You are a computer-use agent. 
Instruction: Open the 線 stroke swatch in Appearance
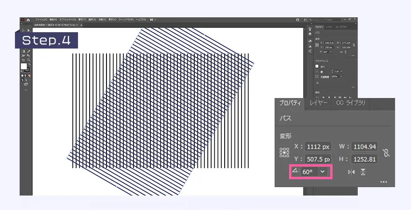point(317,71)
